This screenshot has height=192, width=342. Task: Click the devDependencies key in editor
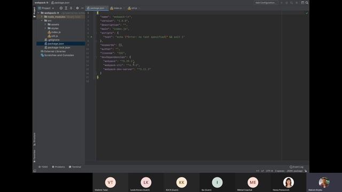click(x=113, y=57)
